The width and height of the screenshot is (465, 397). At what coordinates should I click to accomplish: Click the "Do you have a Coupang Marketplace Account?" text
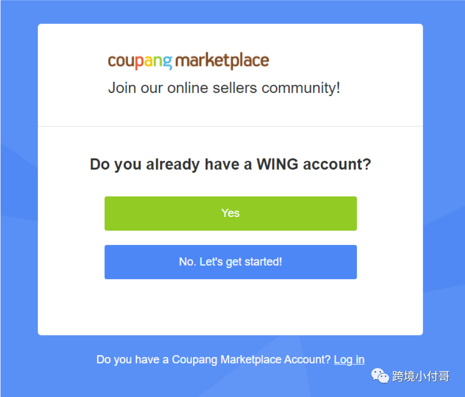pyautogui.click(x=213, y=360)
